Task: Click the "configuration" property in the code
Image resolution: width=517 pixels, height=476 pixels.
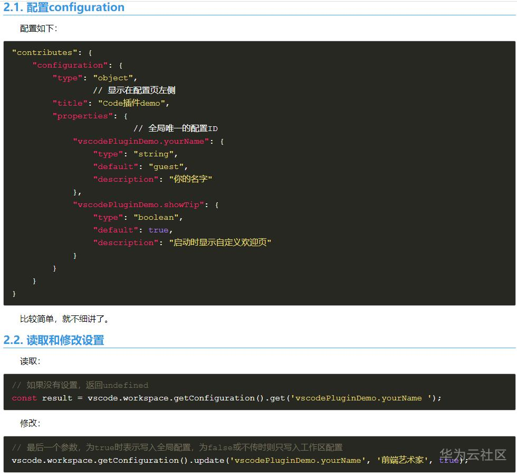Action: [x=70, y=65]
